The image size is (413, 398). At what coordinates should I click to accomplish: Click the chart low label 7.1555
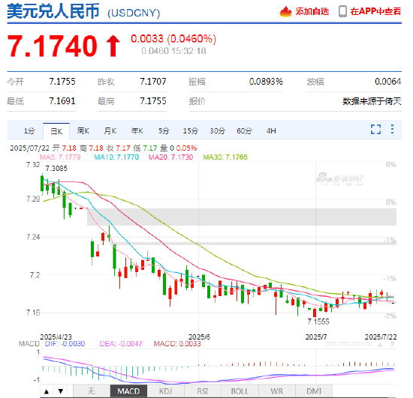tap(318, 322)
